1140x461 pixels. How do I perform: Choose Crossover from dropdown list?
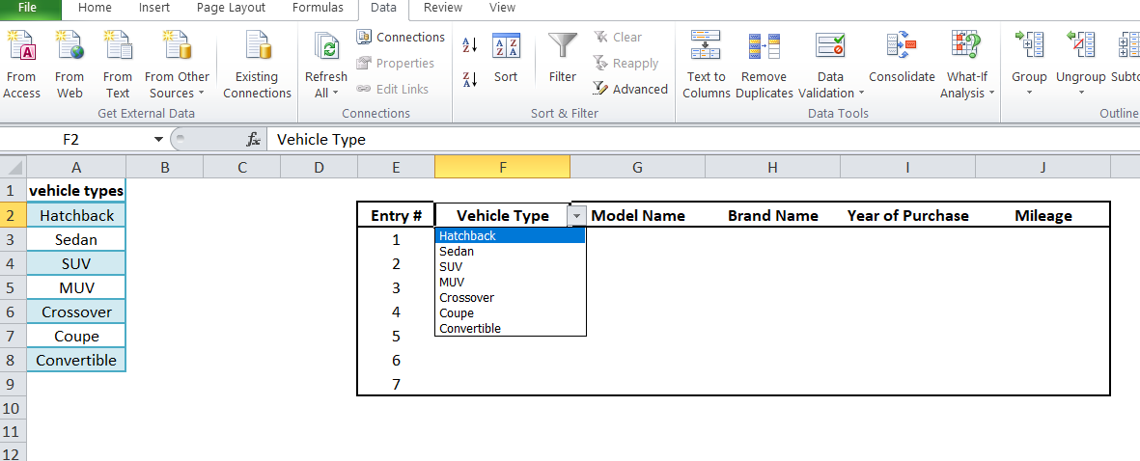pos(510,298)
